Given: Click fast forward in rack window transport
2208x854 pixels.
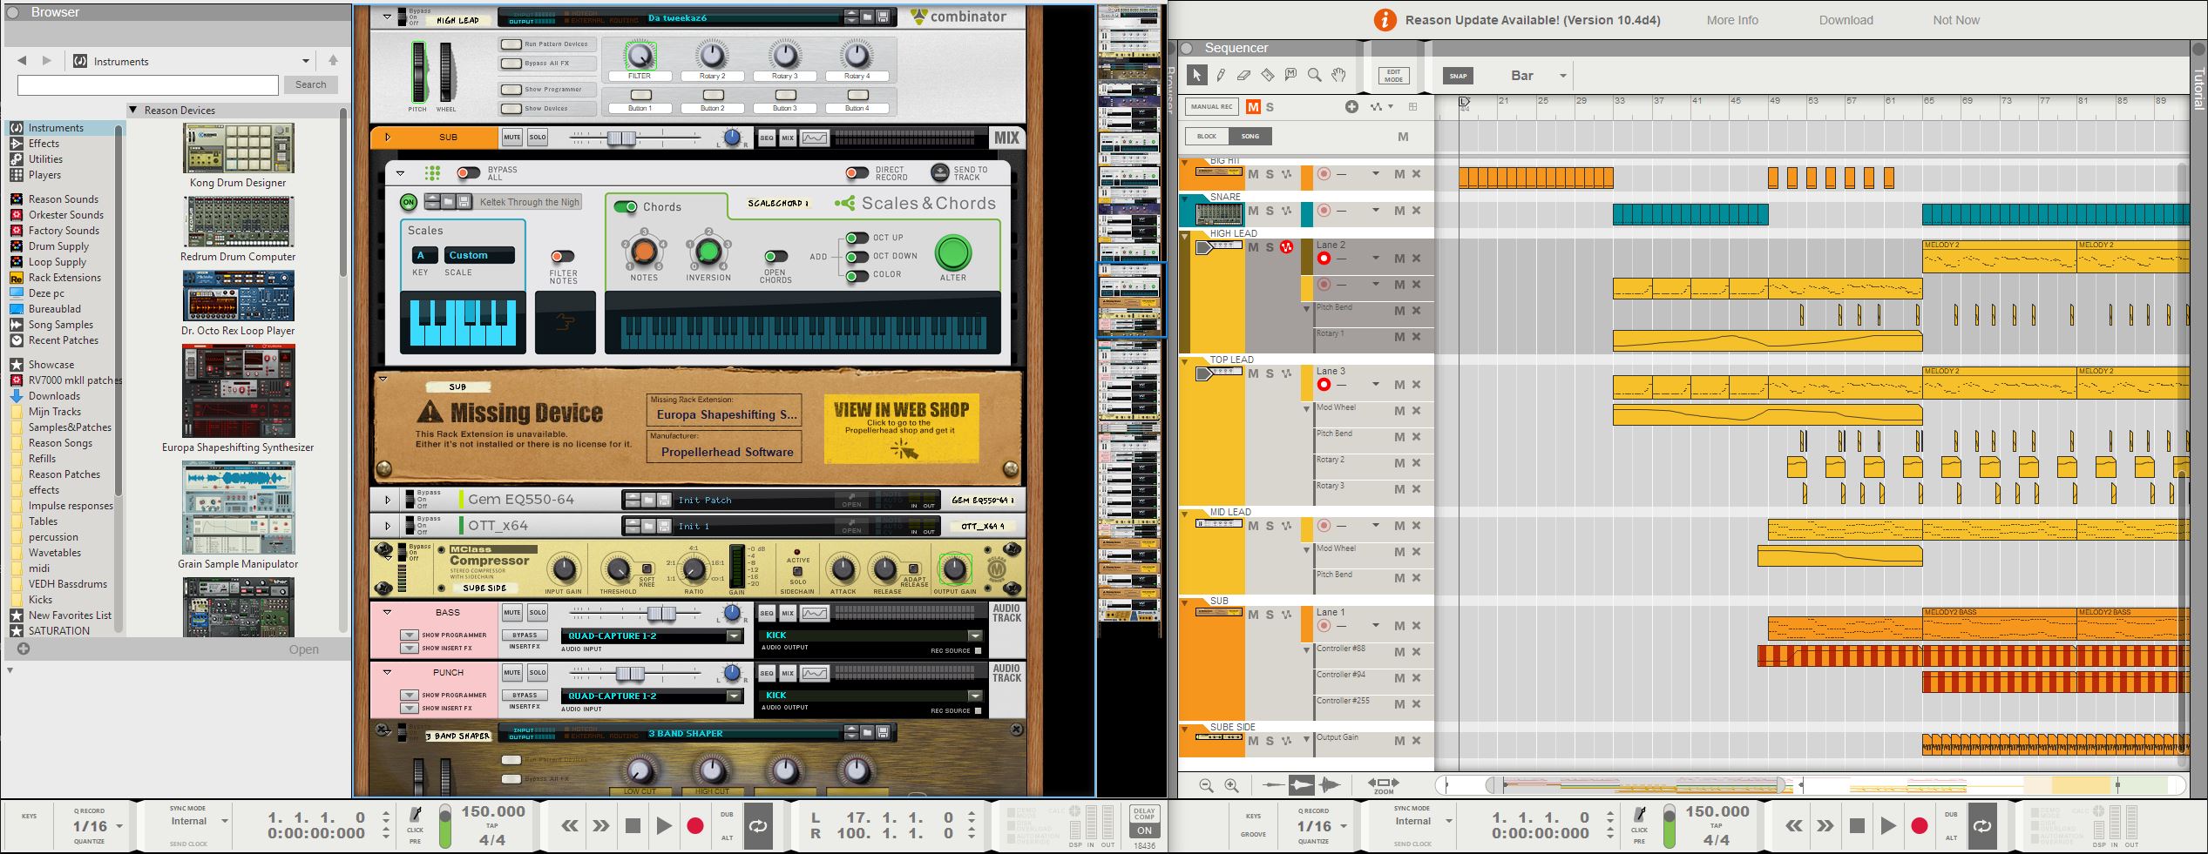Looking at the screenshot, I should click(x=601, y=825).
